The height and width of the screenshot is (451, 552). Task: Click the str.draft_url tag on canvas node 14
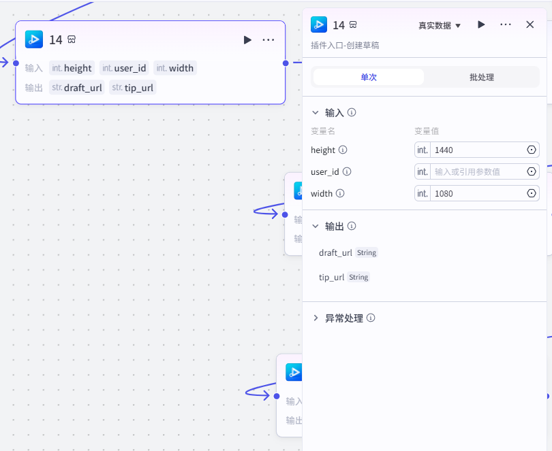77,88
